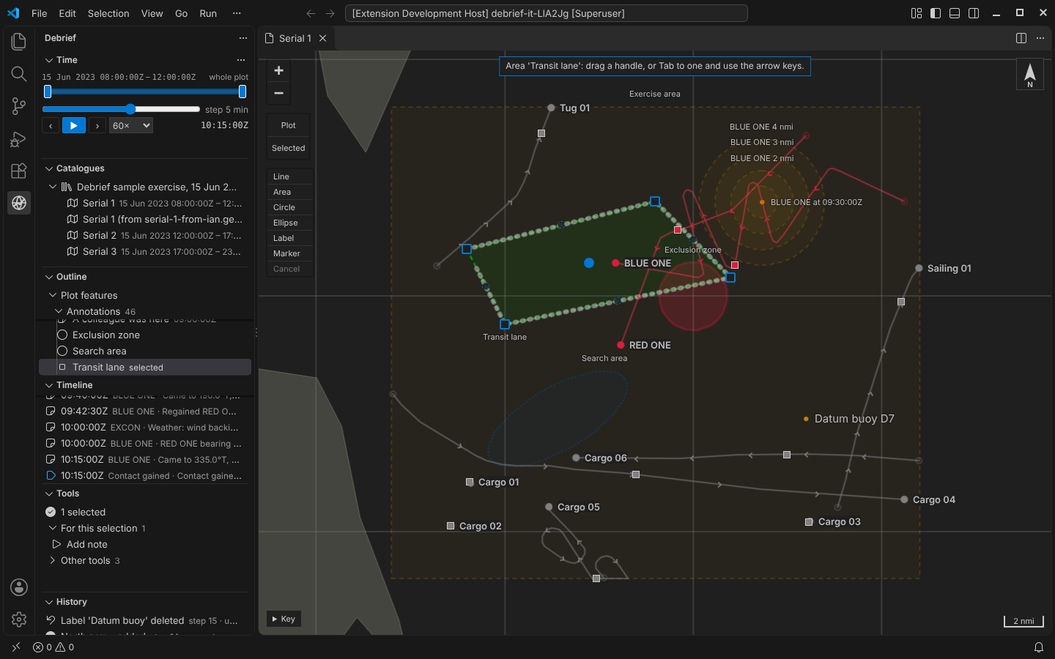Open the Customize Layout icon
Viewport: 1055px width, 659px height.
pos(917,13)
